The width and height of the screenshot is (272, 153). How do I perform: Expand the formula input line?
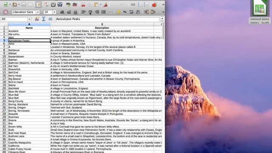tap(162, 19)
